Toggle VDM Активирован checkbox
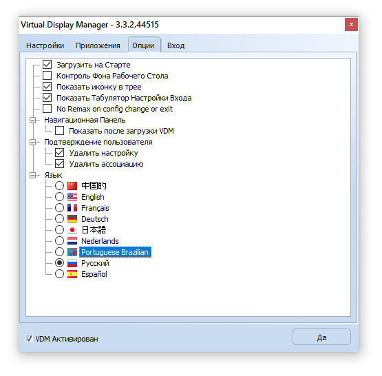 click(x=29, y=339)
